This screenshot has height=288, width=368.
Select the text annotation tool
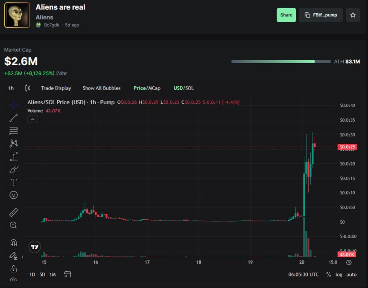[14, 182]
